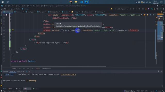Screen dimensions: 165x92
Task: Click the Stop square icon in toolbar
Action: tap(139, 9)
